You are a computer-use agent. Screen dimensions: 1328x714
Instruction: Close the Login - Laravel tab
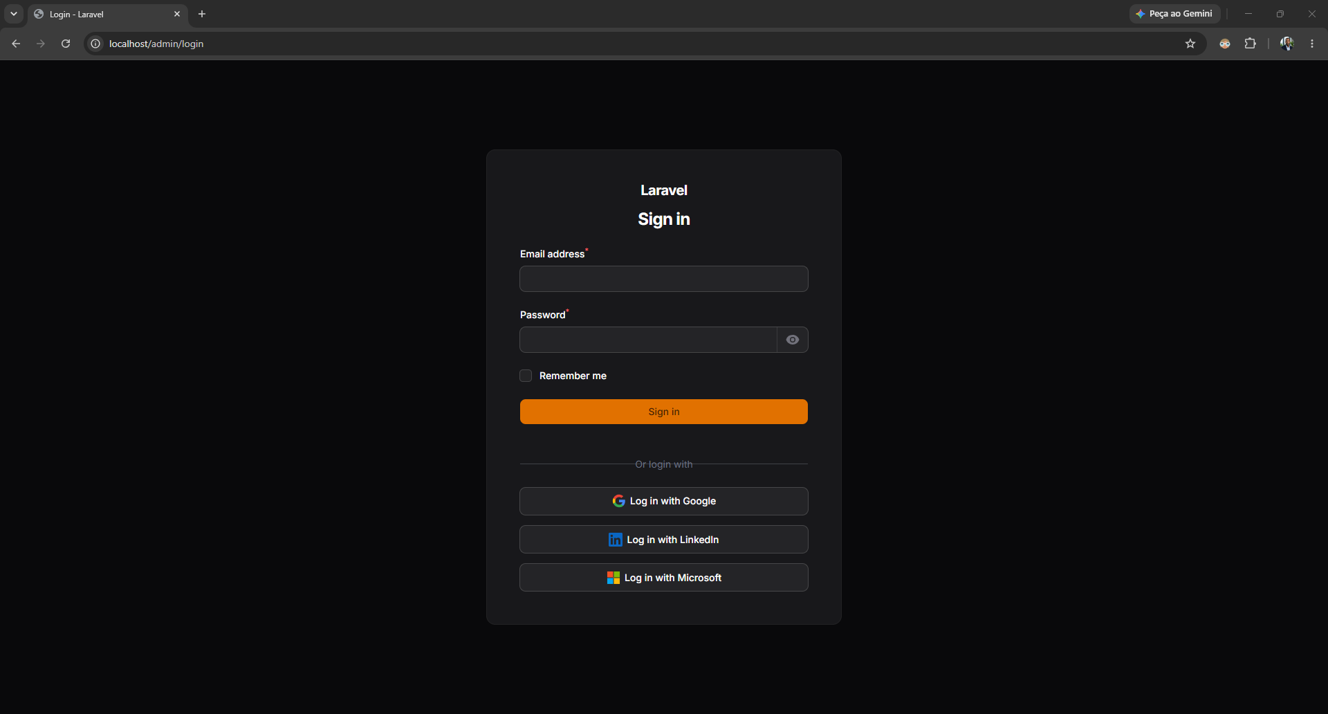[177, 14]
